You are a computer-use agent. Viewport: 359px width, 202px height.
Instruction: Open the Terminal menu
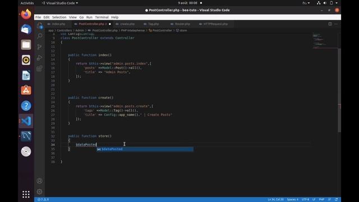pyautogui.click(x=102, y=17)
